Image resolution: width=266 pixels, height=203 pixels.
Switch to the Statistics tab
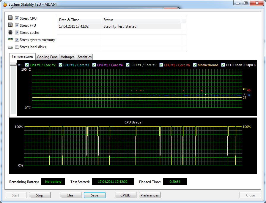click(85, 57)
